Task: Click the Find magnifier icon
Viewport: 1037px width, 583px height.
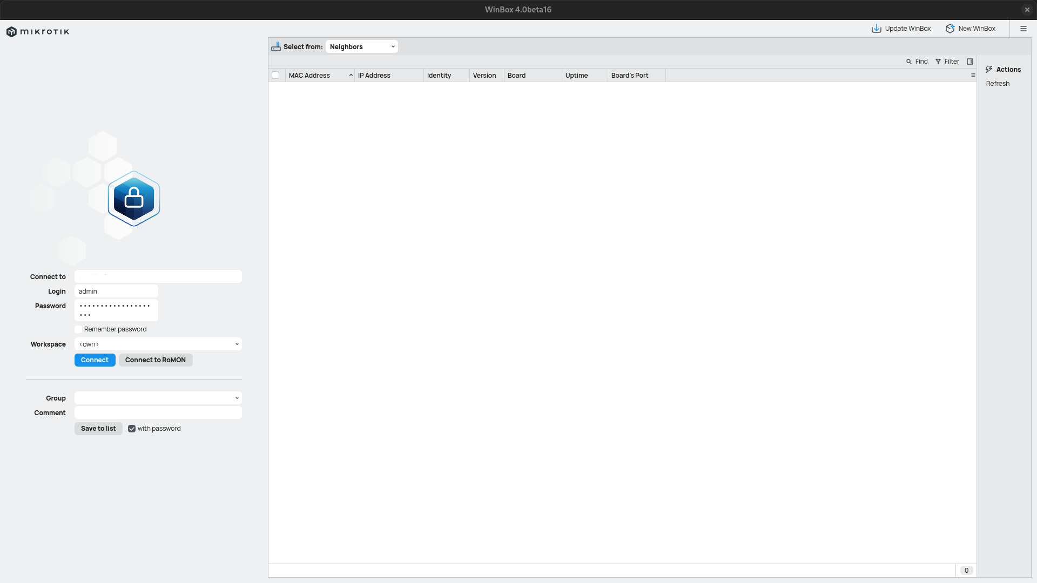Action: (x=909, y=62)
